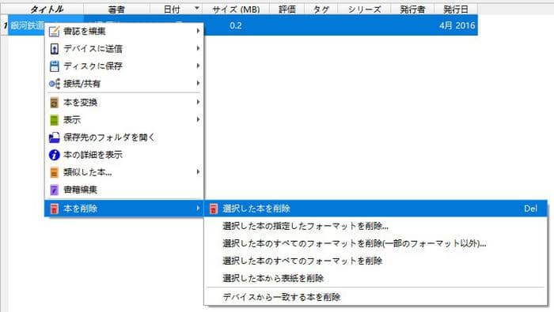The width and height of the screenshot is (554, 312).
Task: Click the ディスクに保存 floppy disk icon
Action: coord(54,66)
